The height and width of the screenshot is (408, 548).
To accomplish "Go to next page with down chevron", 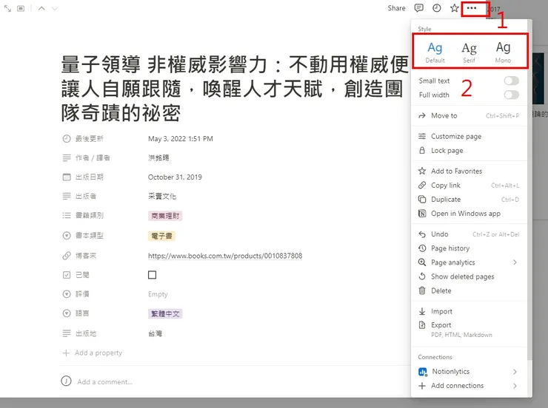I will pyautogui.click(x=55, y=8).
